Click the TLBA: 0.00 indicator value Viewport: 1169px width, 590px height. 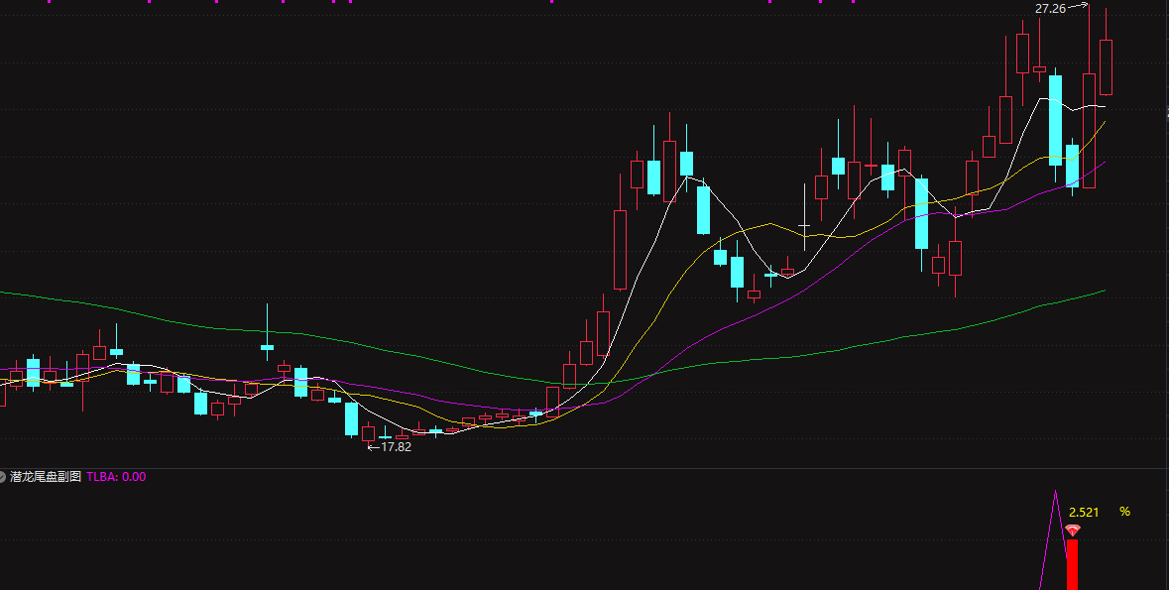click(117, 477)
